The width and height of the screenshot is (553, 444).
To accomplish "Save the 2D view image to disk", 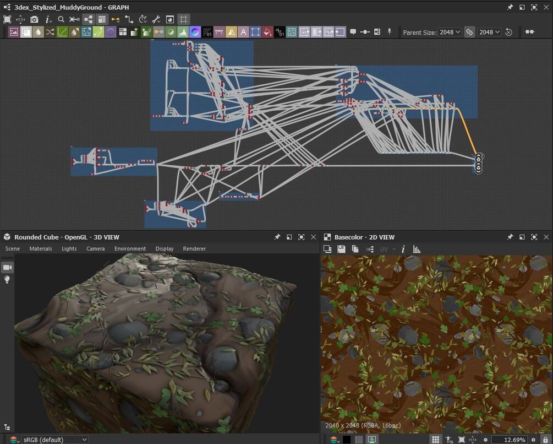I will pos(341,250).
